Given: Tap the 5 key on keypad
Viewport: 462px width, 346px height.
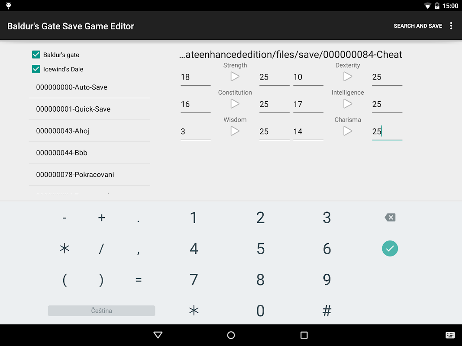Looking at the screenshot, I should 260,249.
